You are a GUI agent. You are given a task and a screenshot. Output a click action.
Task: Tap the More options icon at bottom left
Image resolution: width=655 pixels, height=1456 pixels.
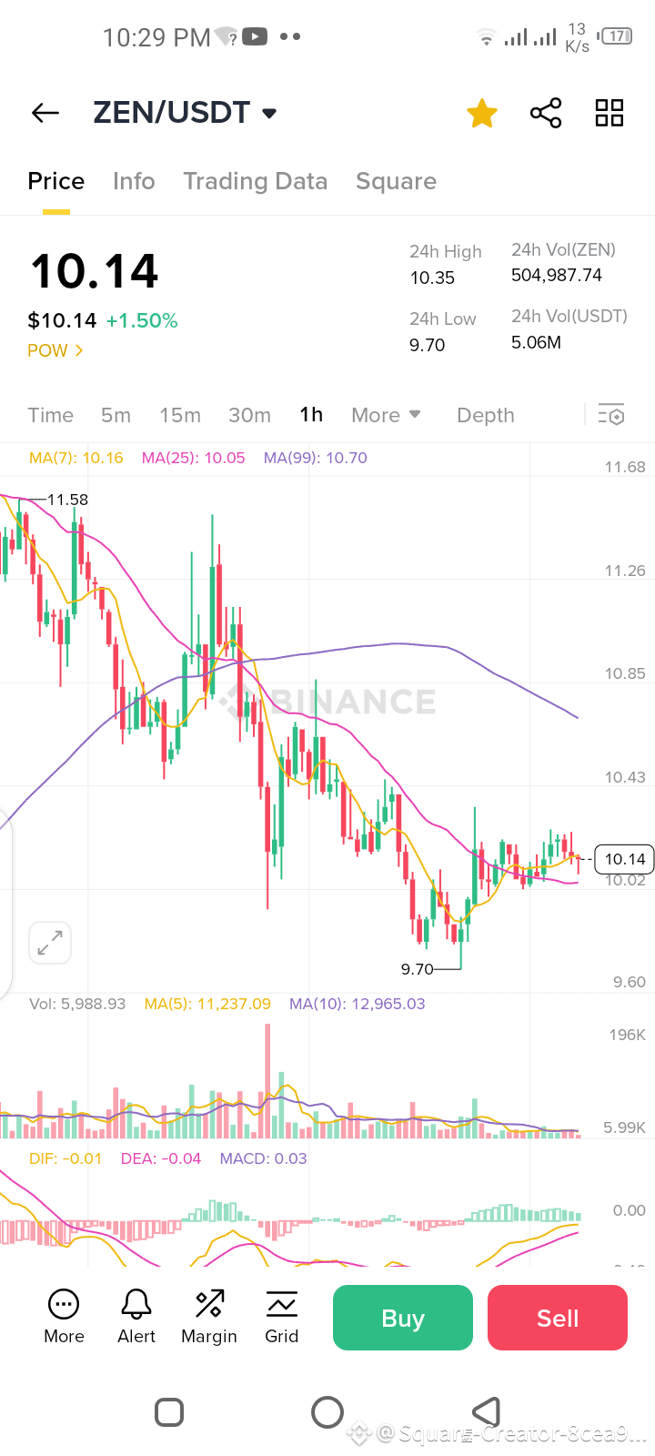pyautogui.click(x=64, y=1317)
